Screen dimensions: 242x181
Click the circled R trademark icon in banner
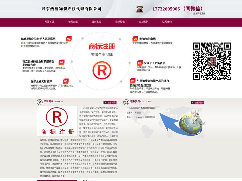point(102,70)
